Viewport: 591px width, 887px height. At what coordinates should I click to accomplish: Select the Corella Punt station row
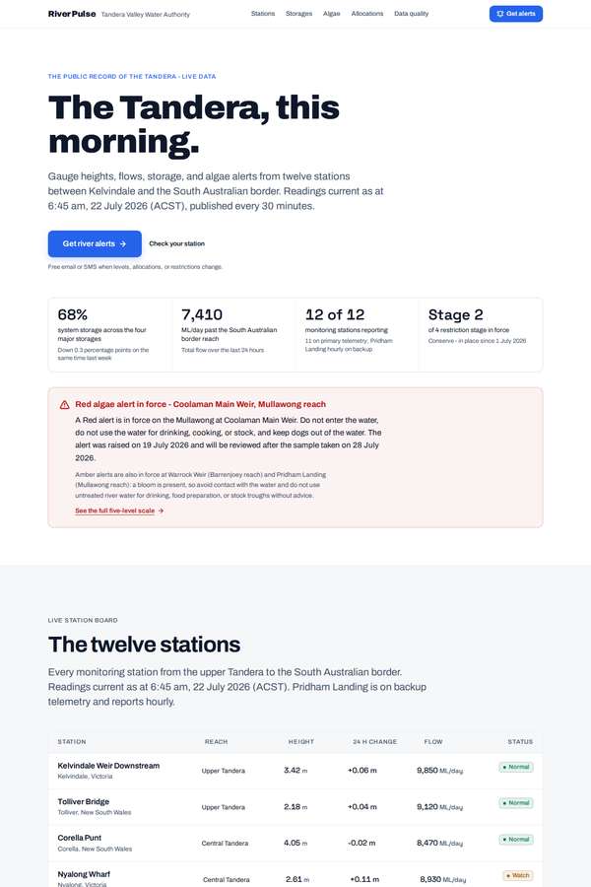[295, 843]
